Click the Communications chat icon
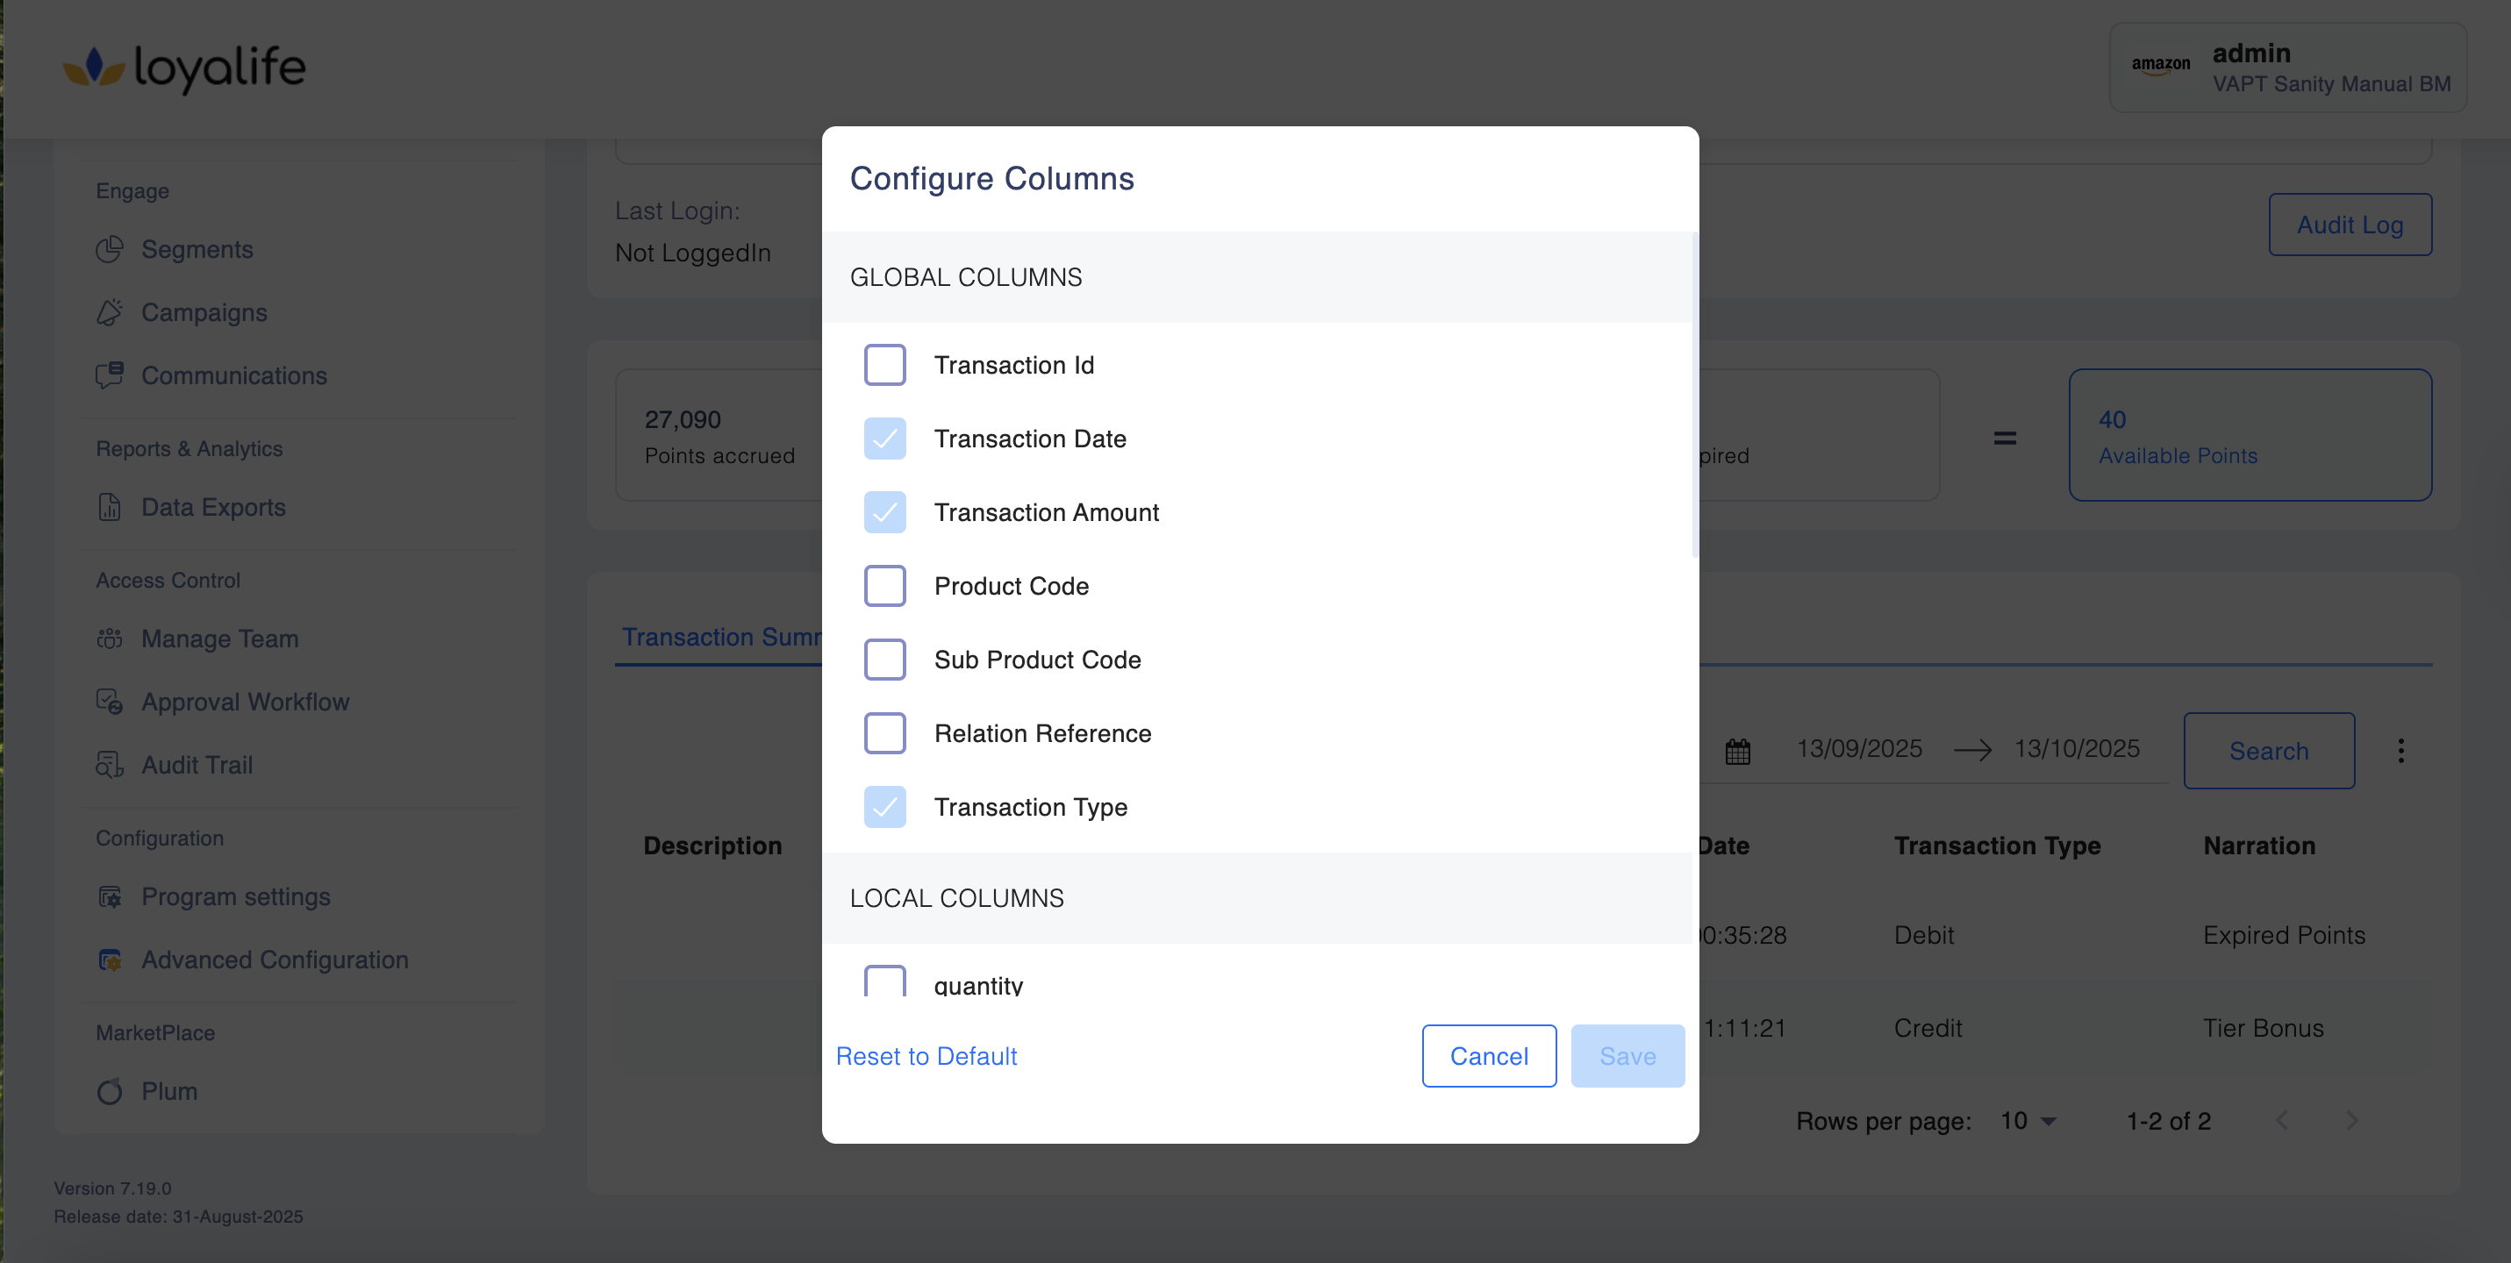This screenshot has width=2511, height=1263. (109, 375)
